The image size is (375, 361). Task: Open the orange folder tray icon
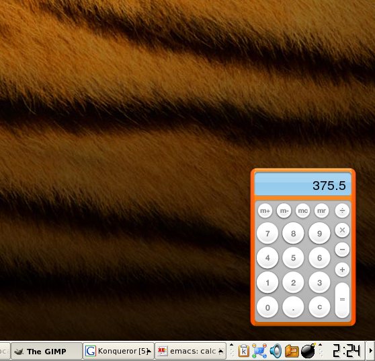(x=292, y=352)
